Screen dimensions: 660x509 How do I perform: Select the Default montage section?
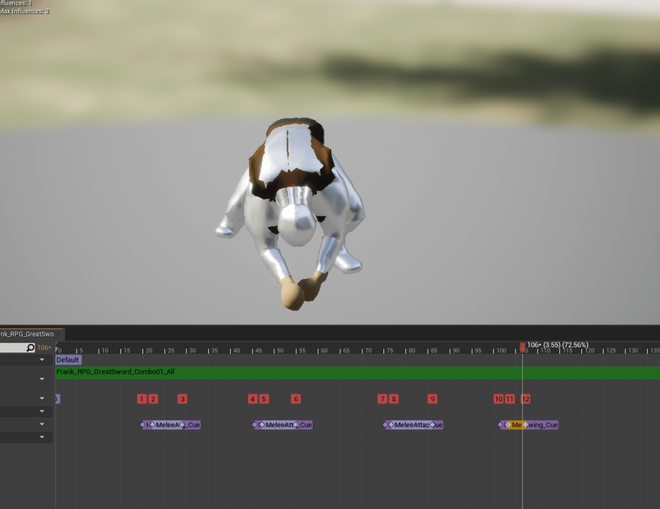(68, 360)
